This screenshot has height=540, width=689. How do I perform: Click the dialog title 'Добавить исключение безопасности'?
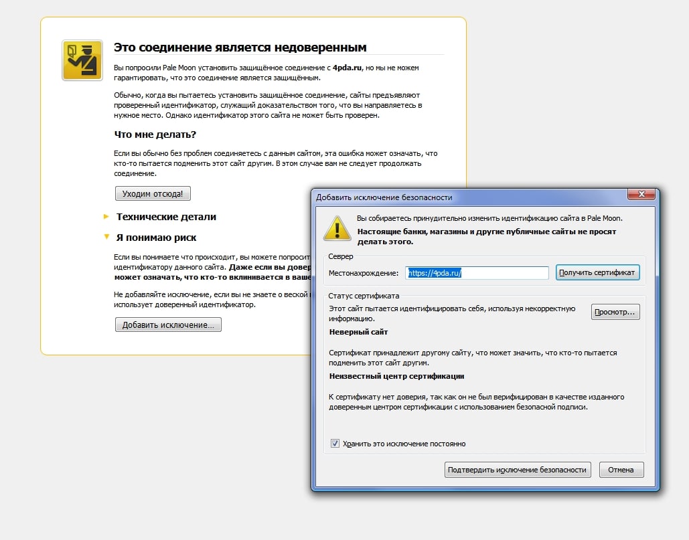[384, 197]
